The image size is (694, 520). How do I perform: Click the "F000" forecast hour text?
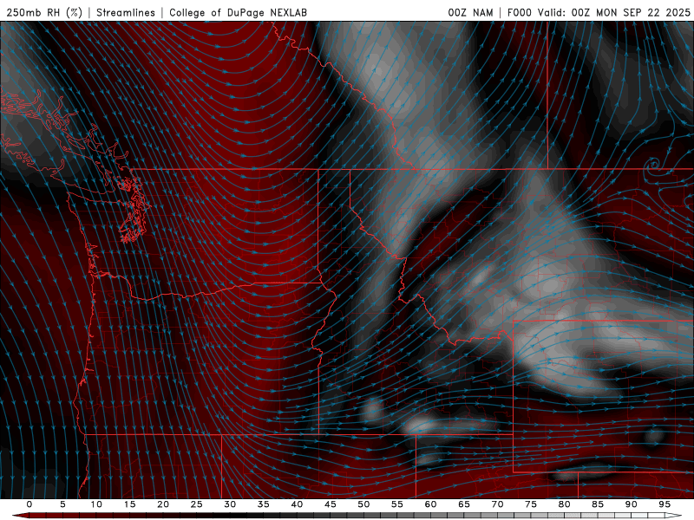519,12
